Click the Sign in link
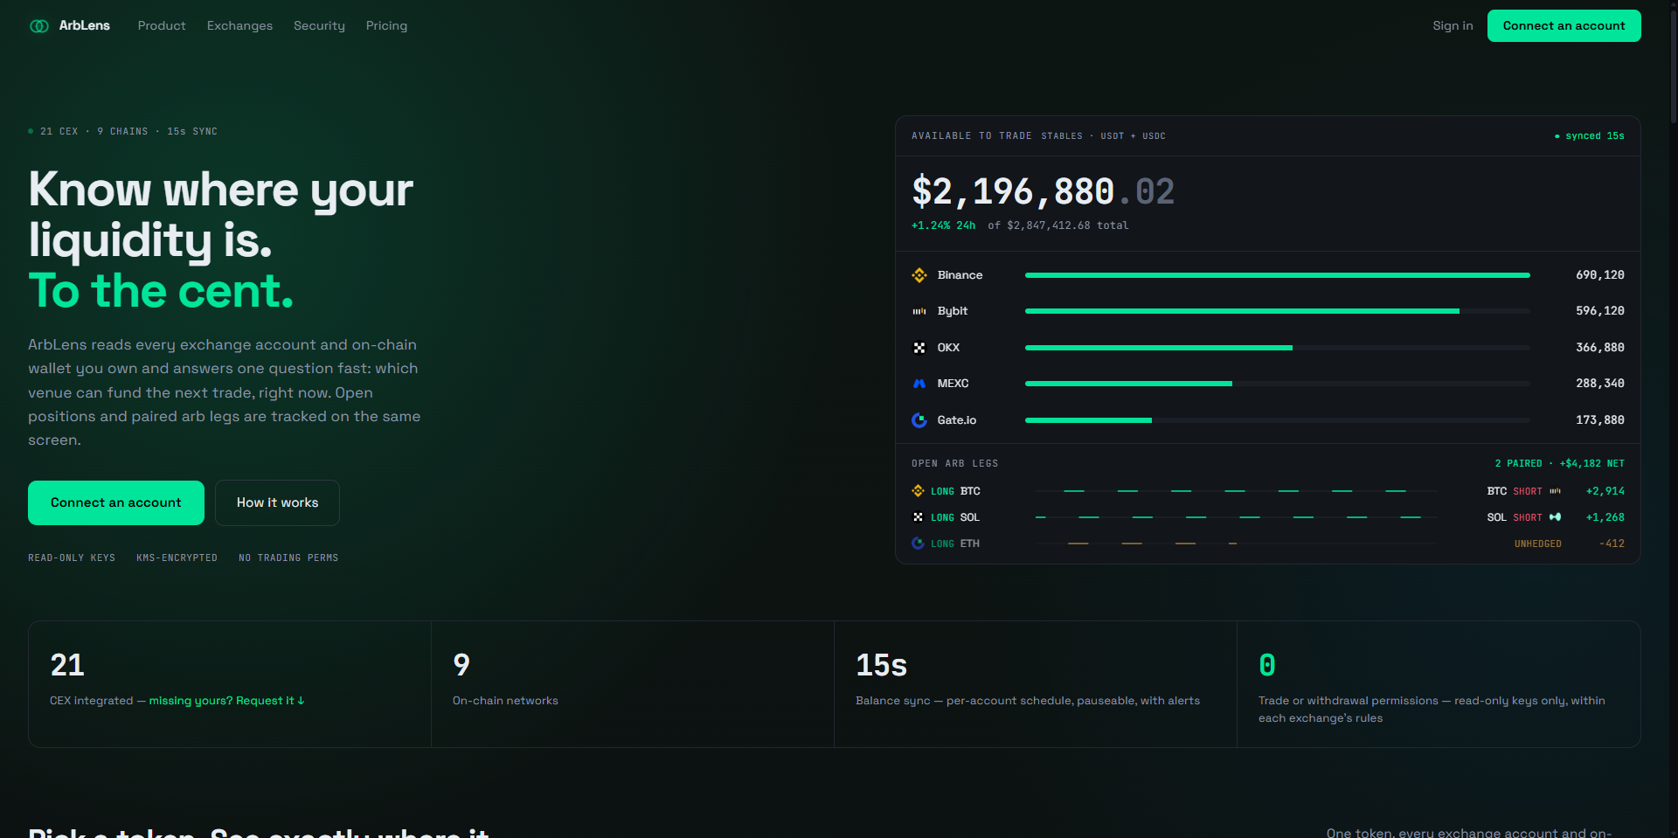The height and width of the screenshot is (838, 1678). point(1453,26)
